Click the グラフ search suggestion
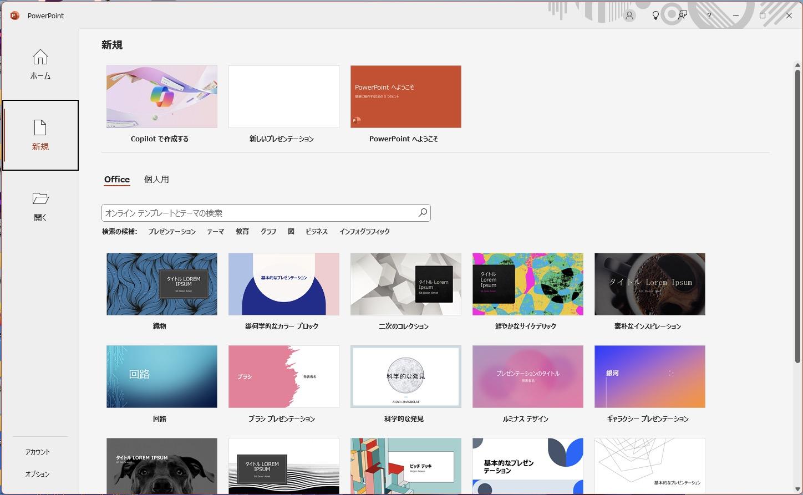The height and width of the screenshot is (495, 803). pyautogui.click(x=268, y=232)
